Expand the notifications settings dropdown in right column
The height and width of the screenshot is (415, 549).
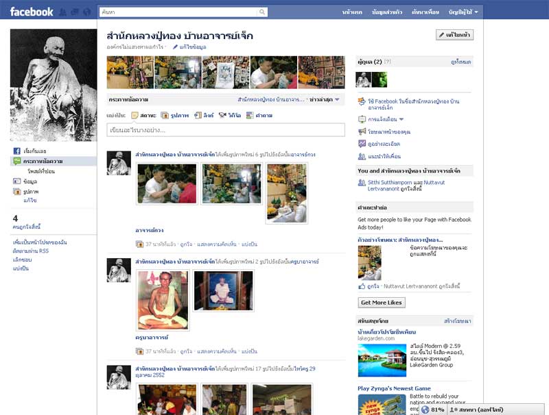[401, 119]
